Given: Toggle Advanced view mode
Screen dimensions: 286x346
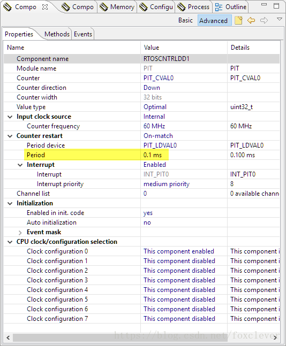Looking at the screenshot, I should [x=214, y=20].
